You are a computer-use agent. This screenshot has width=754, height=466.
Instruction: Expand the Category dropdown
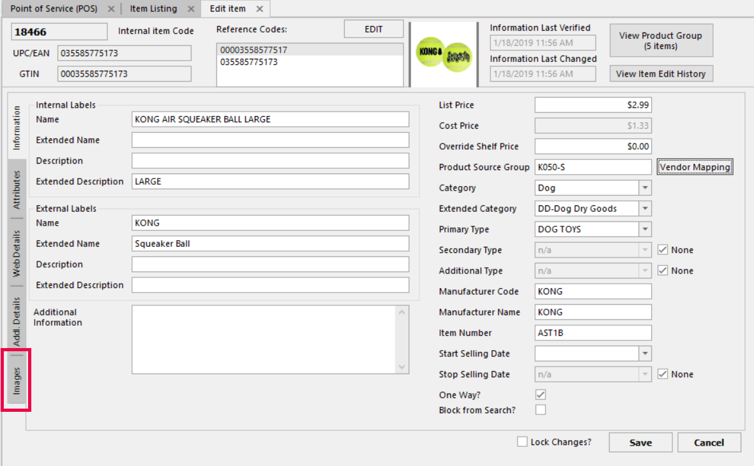point(645,187)
